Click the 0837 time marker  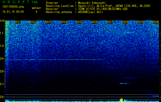(x=110, y=22)
